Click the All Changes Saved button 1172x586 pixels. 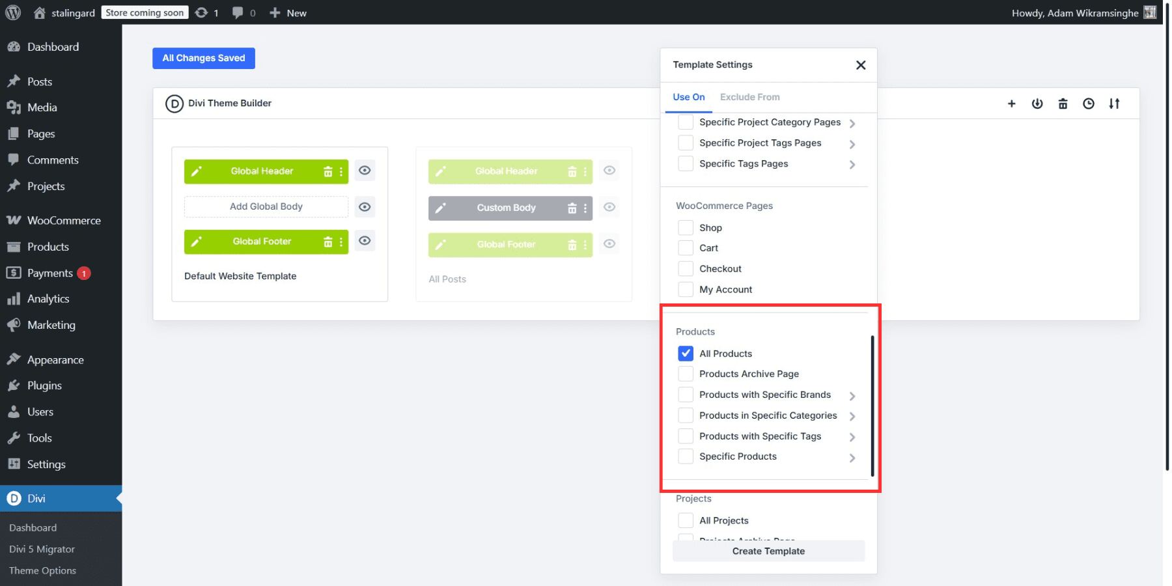pos(203,58)
